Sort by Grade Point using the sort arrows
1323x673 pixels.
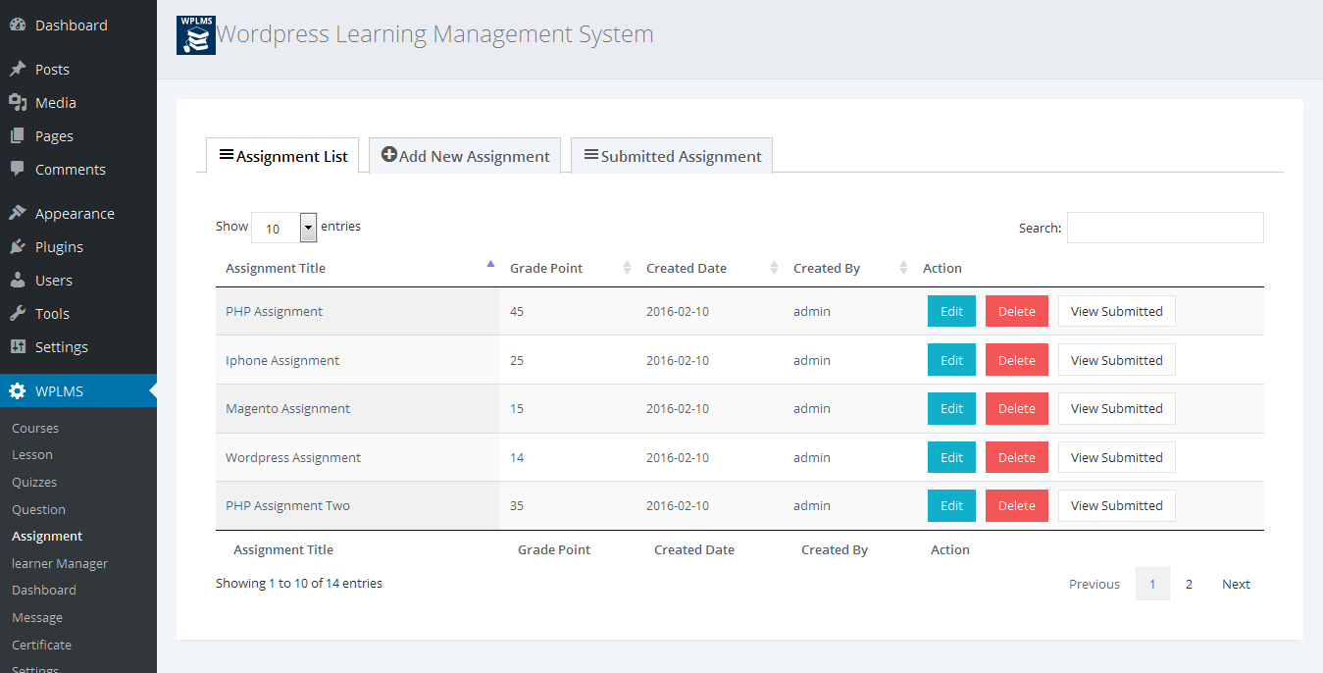coord(627,268)
